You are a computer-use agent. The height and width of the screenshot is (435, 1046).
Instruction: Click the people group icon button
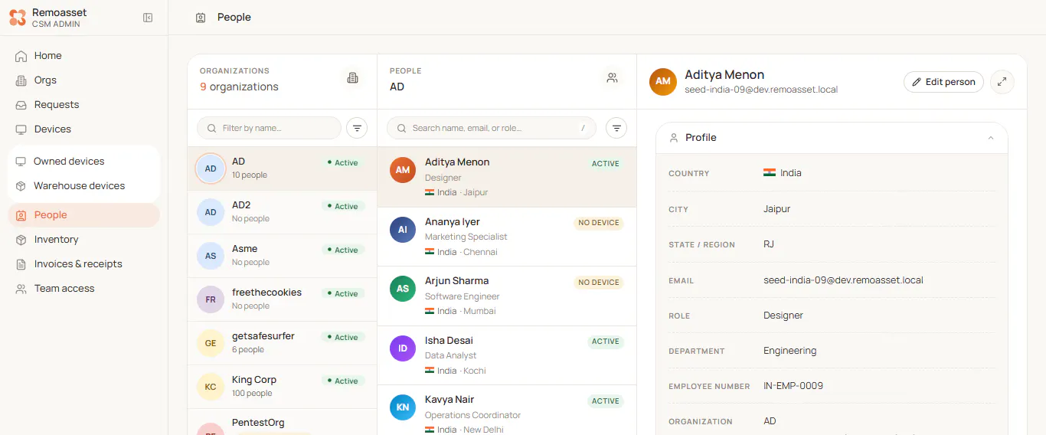pyautogui.click(x=612, y=78)
